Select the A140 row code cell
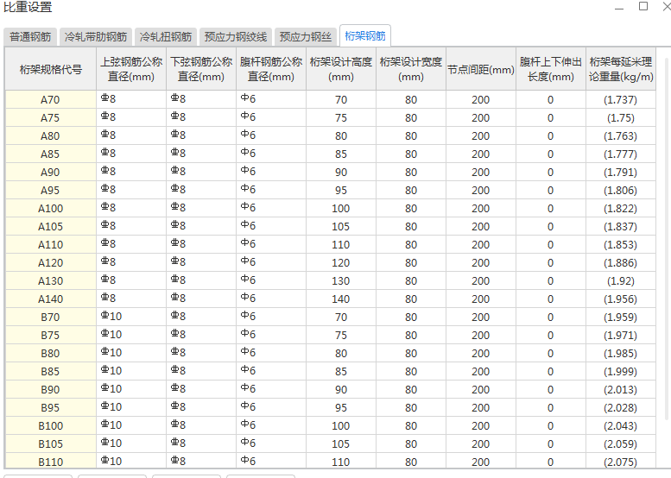 pyautogui.click(x=50, y=299)
